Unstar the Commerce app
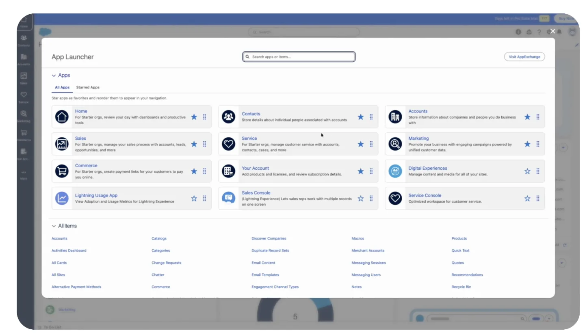This screenshot has height=335, width=585. [194, 171]
